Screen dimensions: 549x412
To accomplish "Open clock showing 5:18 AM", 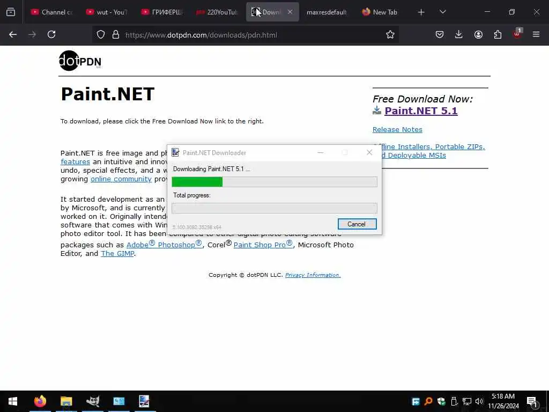I will tap(503, 401).
